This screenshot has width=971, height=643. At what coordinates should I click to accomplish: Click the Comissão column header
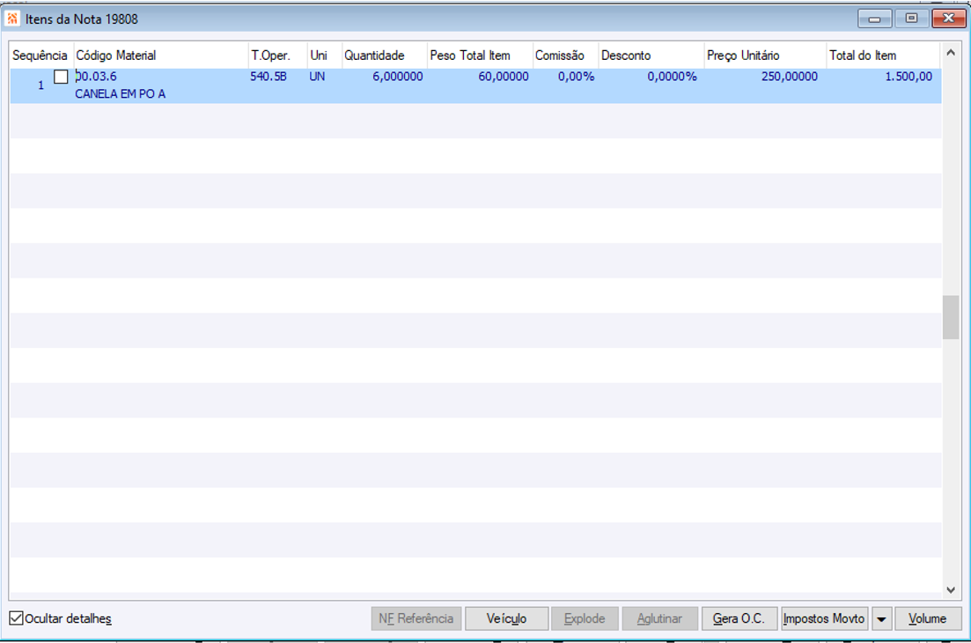(x=565, y=55)
